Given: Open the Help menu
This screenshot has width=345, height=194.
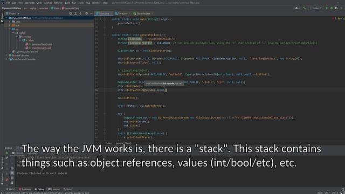Looking at the screenshot, I should pos(106,3).
